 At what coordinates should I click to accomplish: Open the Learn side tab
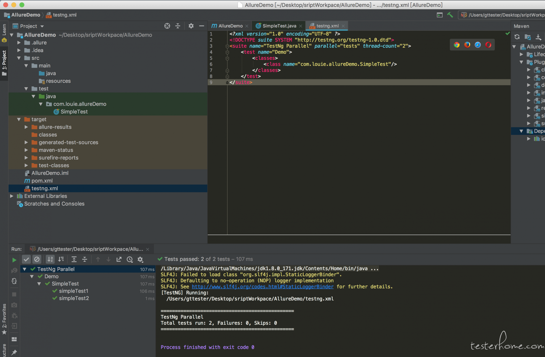click(x=4, y=33)
